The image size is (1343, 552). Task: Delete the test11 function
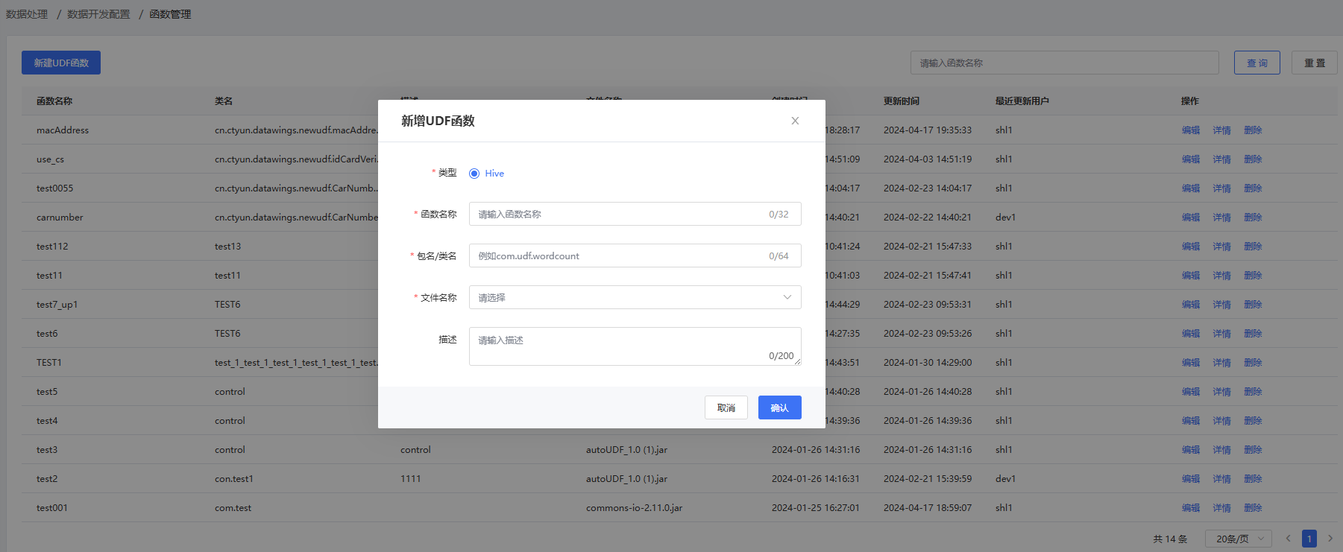[1253, 276]
